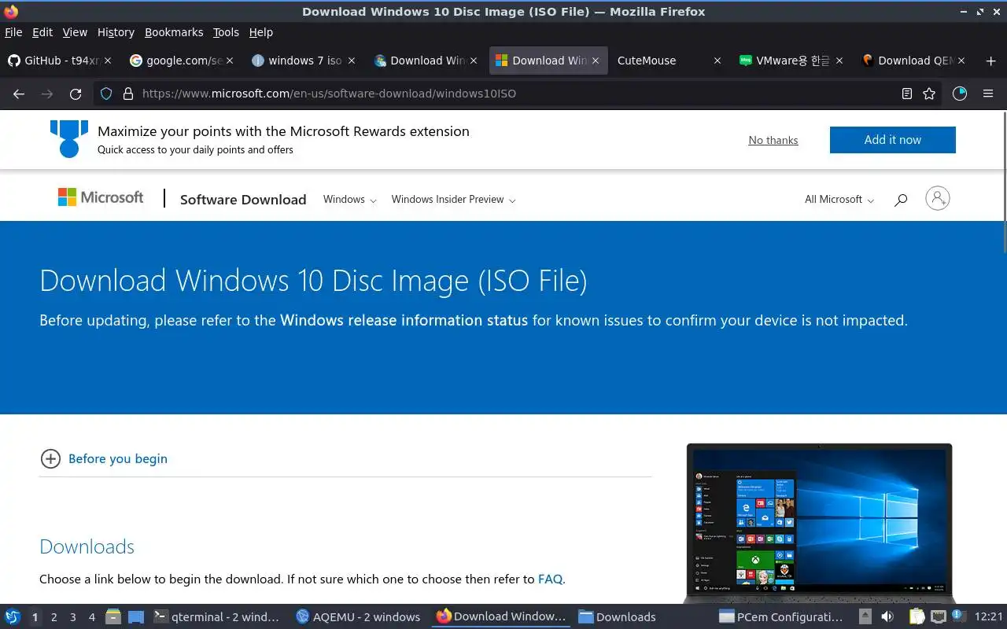Click the Microsoft account sign-in avatar
This screenshot has width=1007, height=629.
(x=937, y=198)
